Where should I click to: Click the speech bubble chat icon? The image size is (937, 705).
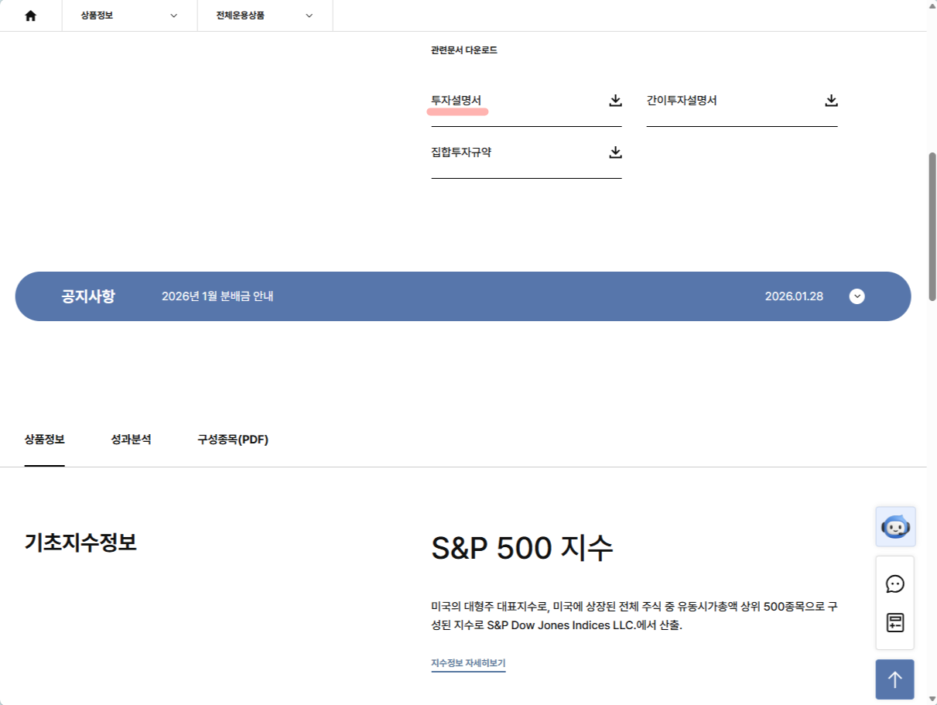click(x=895, y=584)
